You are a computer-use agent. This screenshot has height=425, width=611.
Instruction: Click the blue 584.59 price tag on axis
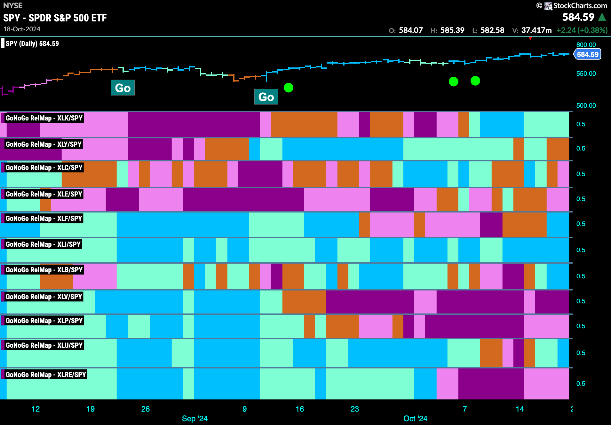[588, 54]
